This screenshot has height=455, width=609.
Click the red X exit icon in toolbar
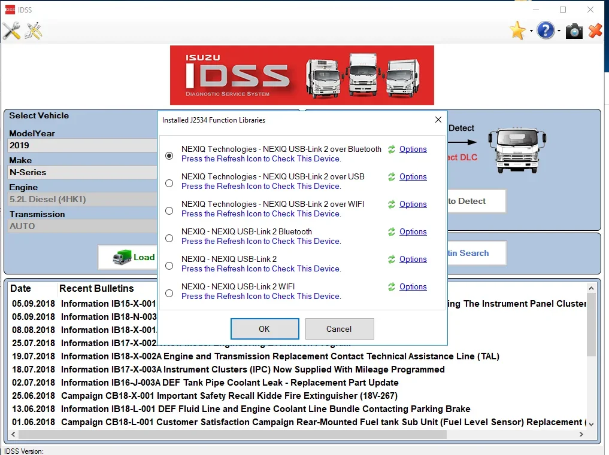coord(595,31)
